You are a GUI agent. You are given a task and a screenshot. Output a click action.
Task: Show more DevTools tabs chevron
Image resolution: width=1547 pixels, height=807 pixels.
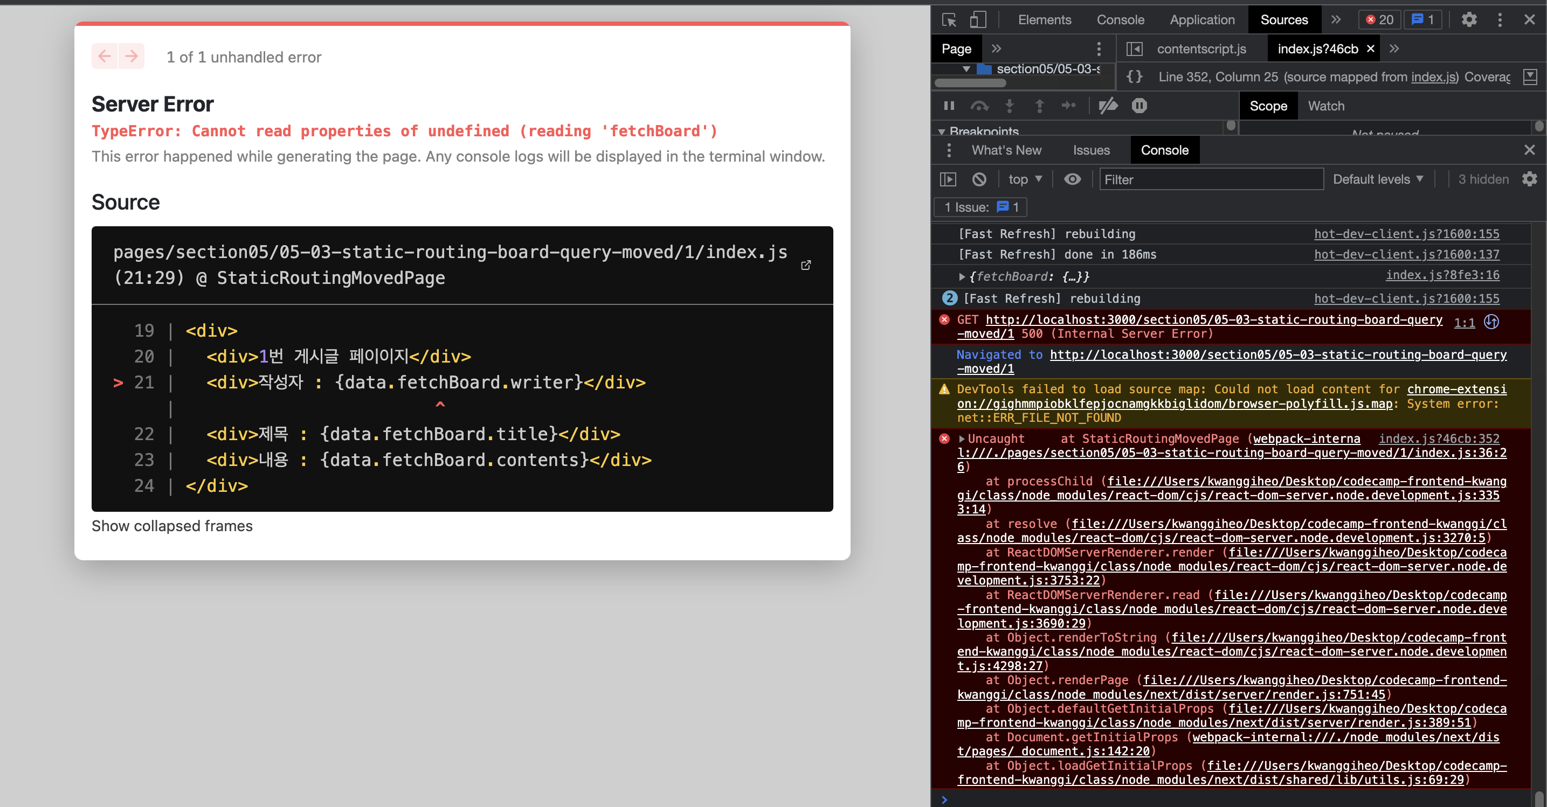tap(1336, 20)
